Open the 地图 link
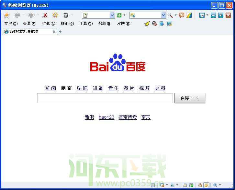 (x=160, y=88)
